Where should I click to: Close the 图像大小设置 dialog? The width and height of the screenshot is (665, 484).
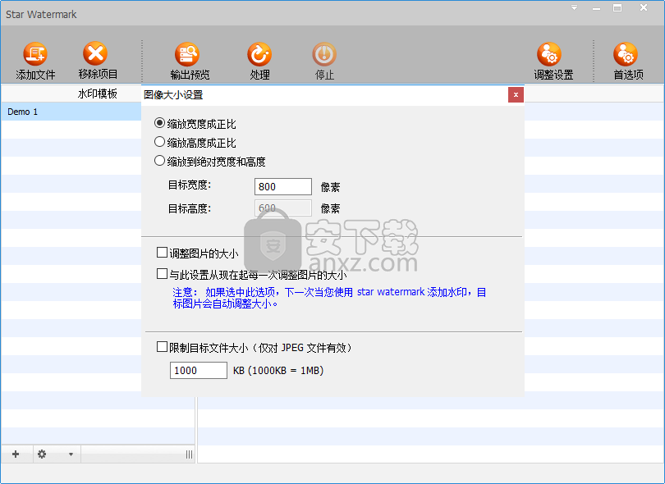(x=516, y=95)
